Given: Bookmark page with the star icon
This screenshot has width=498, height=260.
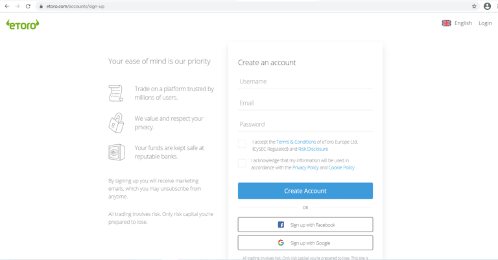Looking at the screenshot, I should 474,6.
